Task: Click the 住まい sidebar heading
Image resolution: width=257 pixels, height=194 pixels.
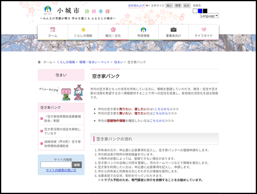Action: point(61,75)
